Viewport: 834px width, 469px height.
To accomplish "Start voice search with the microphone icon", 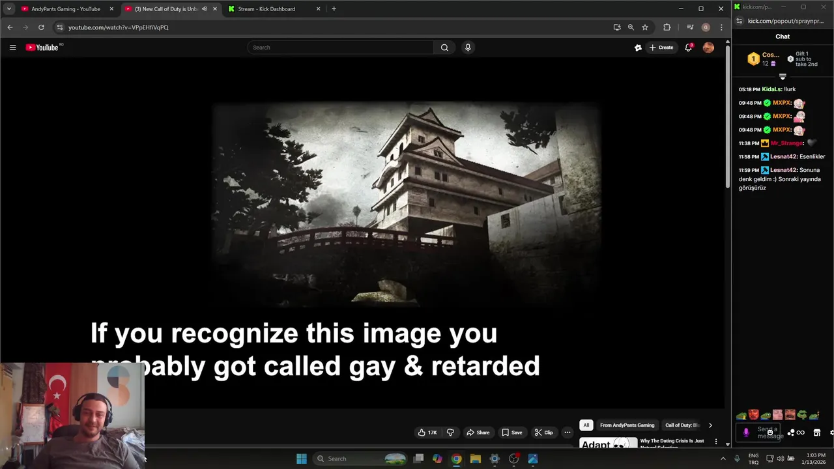I will coord(468,48).
